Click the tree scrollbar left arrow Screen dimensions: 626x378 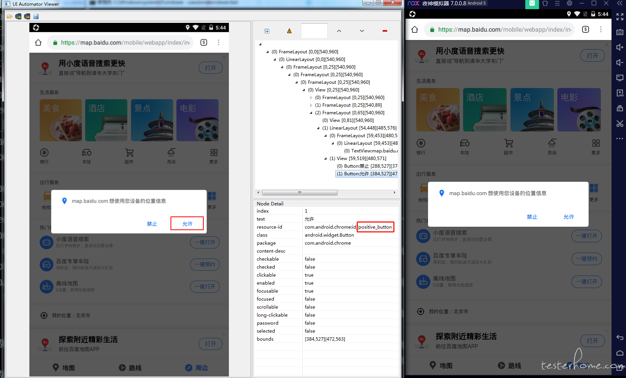(x=258, y=192)
